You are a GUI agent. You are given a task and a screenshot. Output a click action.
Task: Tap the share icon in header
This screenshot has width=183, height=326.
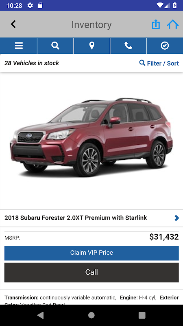point(156,24)
